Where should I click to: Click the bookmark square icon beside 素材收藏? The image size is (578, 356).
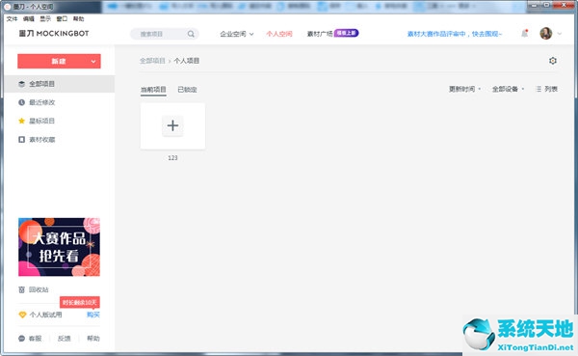[22, 140]
